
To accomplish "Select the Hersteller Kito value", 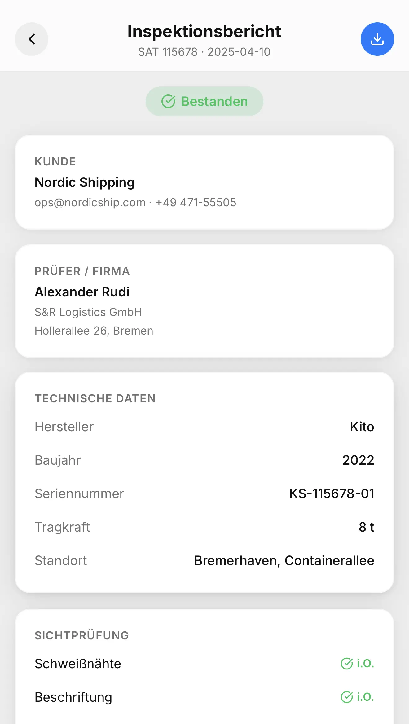I will 362,427.
